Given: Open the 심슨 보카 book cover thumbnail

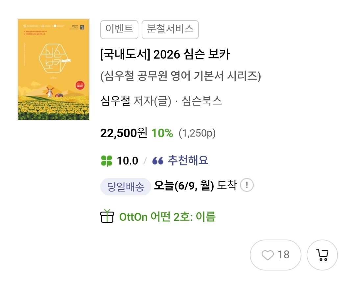Looking at the screenshot, I should click(x=54, y=69).
